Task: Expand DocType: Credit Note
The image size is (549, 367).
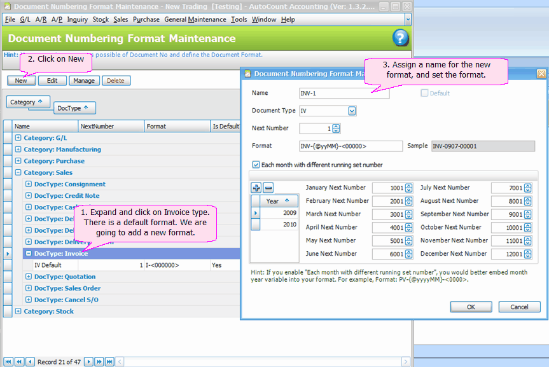Action: coord(29,195)
